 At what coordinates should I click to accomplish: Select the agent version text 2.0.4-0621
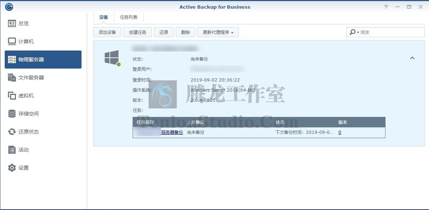click(x=203, y=100)
